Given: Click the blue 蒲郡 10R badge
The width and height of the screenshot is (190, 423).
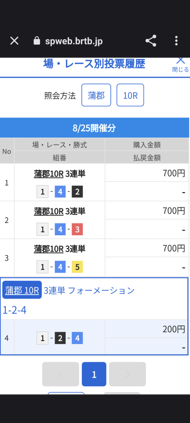Looking at the screenshot, I should 22,290.
